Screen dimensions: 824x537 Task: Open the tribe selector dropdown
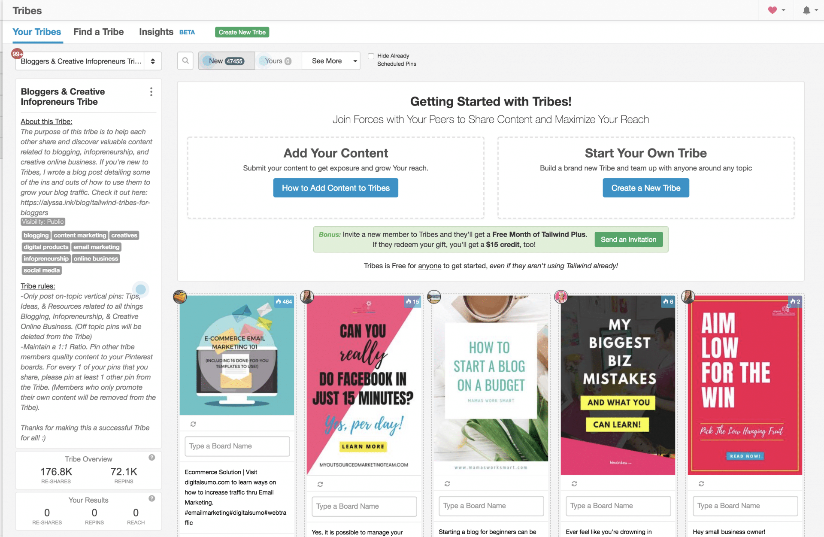pos(88,61)
